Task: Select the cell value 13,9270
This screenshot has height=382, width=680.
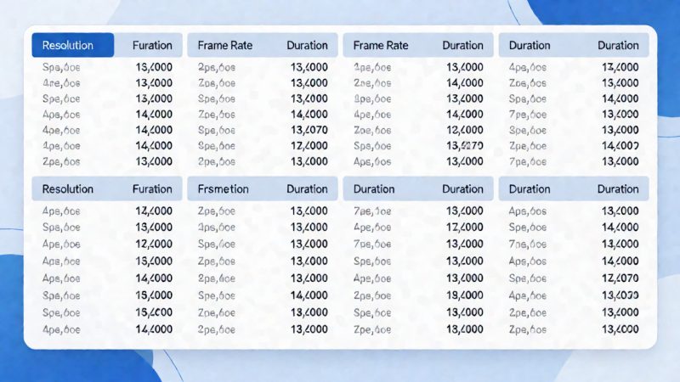Action: [464, 145]
